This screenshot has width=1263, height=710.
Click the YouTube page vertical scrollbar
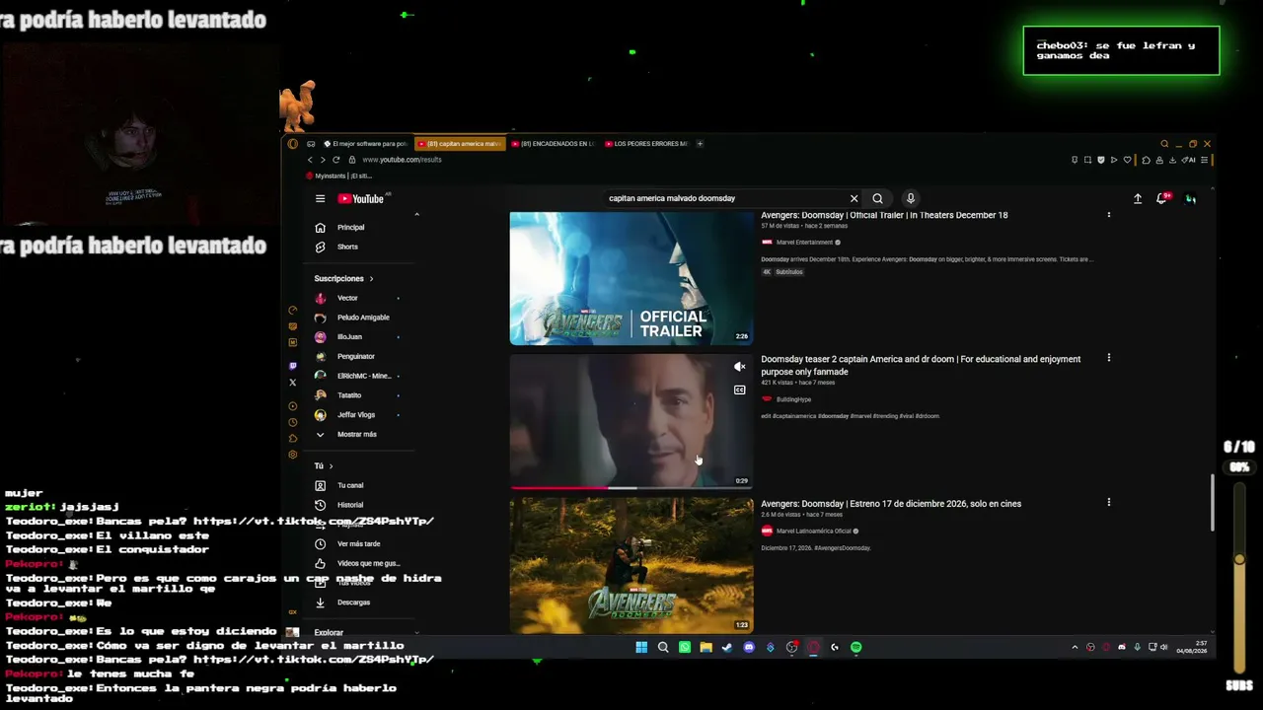(1213, 503)
